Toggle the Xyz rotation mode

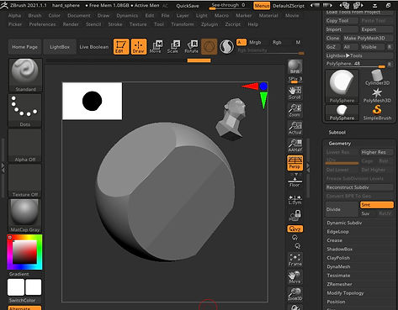295,229
